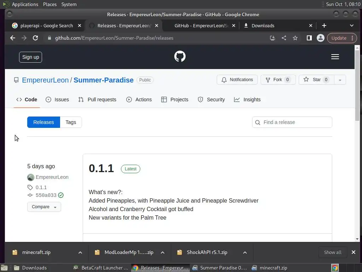
Task: Open the Code tab
Action: 27,100
